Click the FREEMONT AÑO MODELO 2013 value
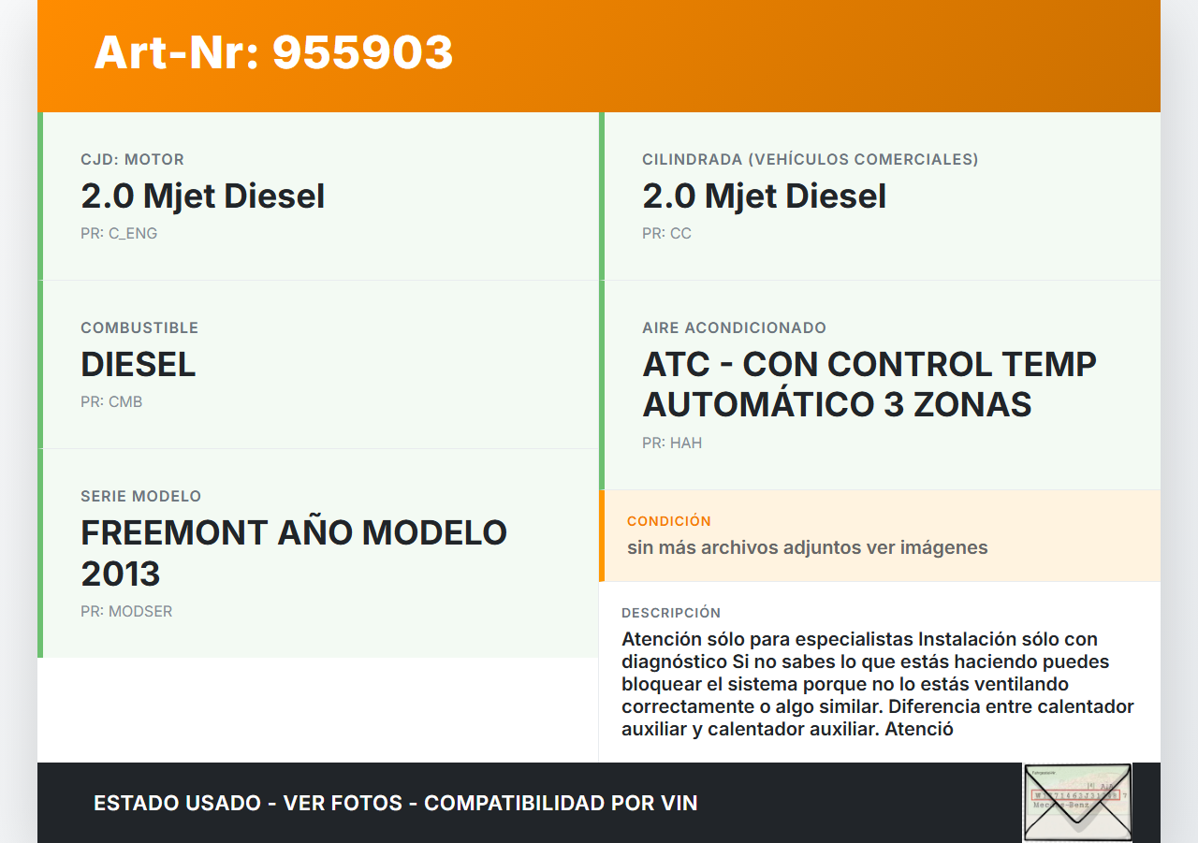 [x=293, y=553]
